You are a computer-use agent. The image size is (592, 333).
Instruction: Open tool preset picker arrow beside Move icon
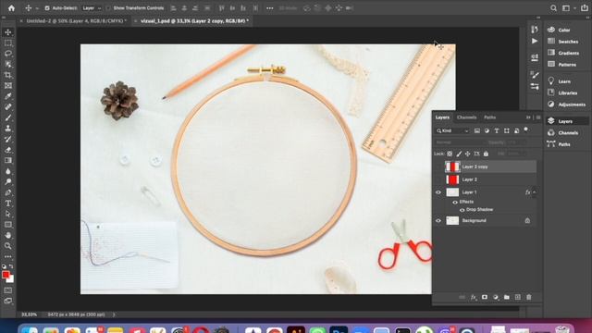coord(37,8)
